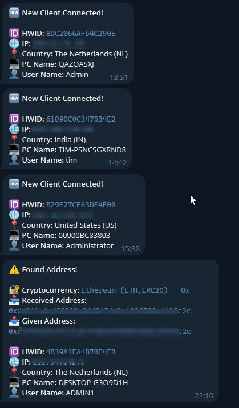Click the lock and key Cryptocurrency icon

[x=14, y=290]
